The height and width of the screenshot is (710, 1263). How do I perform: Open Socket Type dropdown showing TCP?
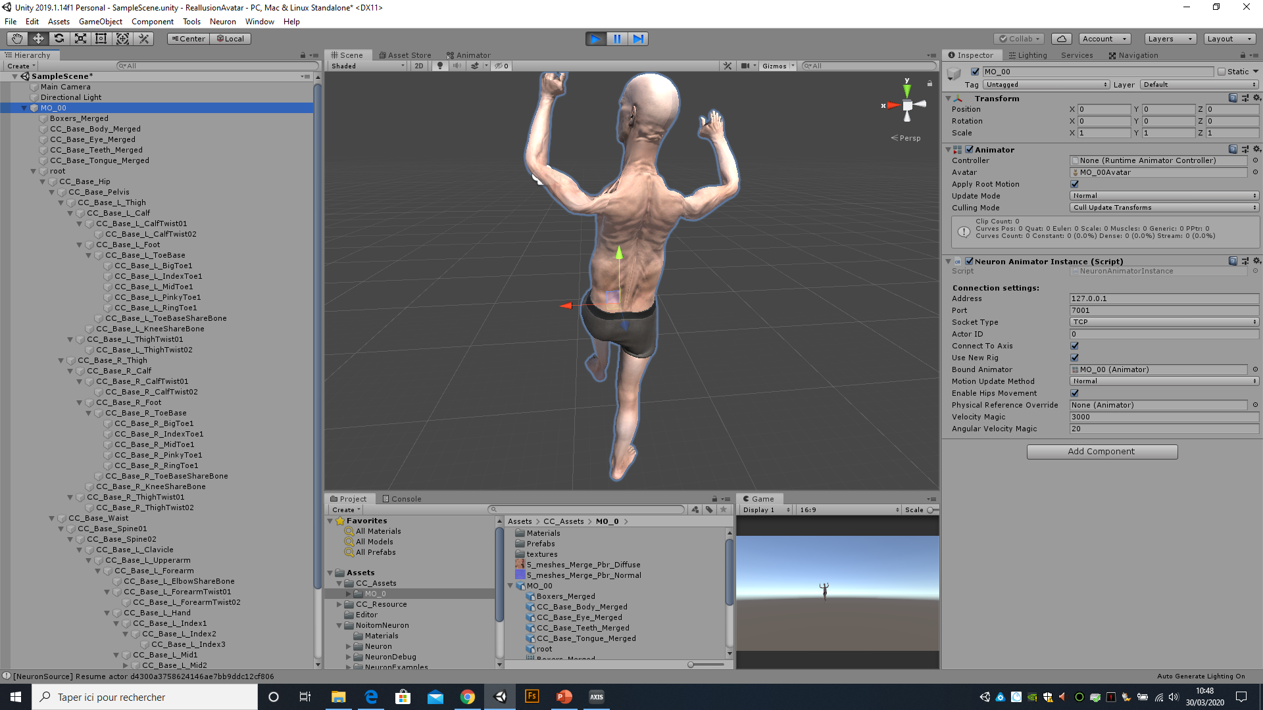tap(1164, 322)
